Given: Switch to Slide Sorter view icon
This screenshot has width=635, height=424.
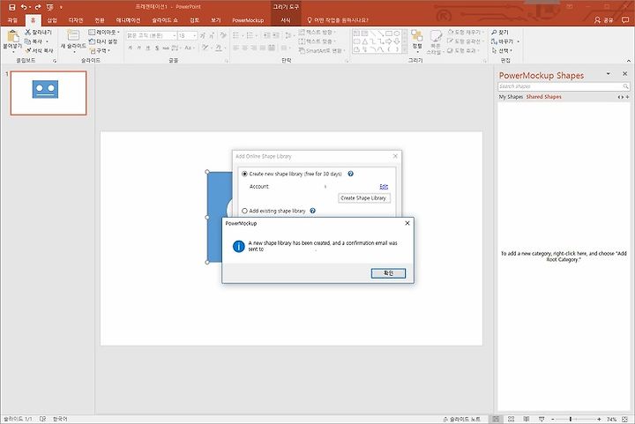Looking at the screenshot, I should click(511, 419).
